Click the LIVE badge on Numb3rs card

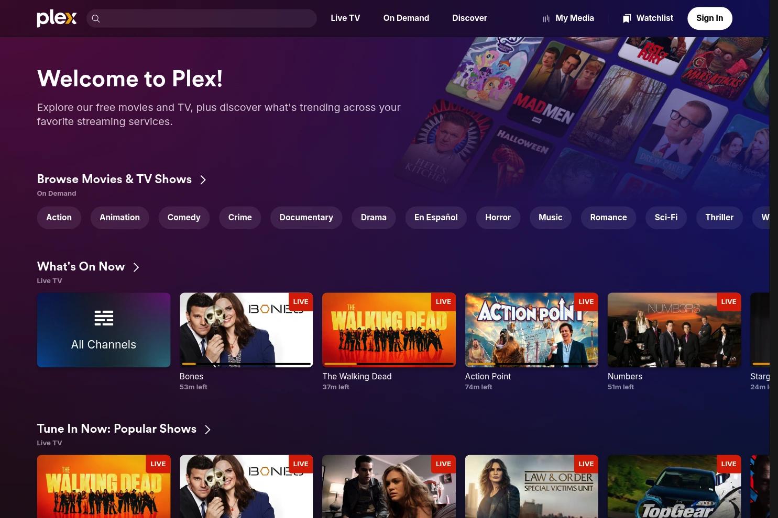point(729,302)
